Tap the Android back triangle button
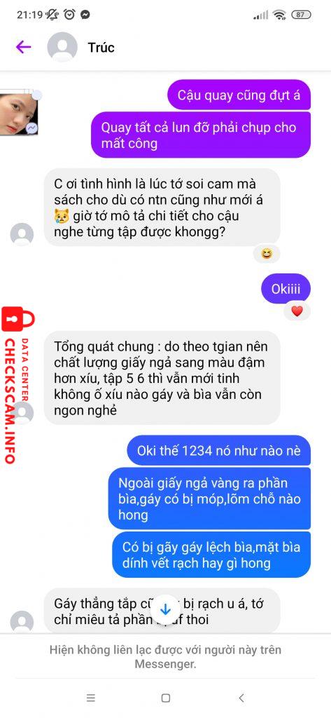Image resolution: width=331 pixels, height=718 pixels. (x=241, y=698)
